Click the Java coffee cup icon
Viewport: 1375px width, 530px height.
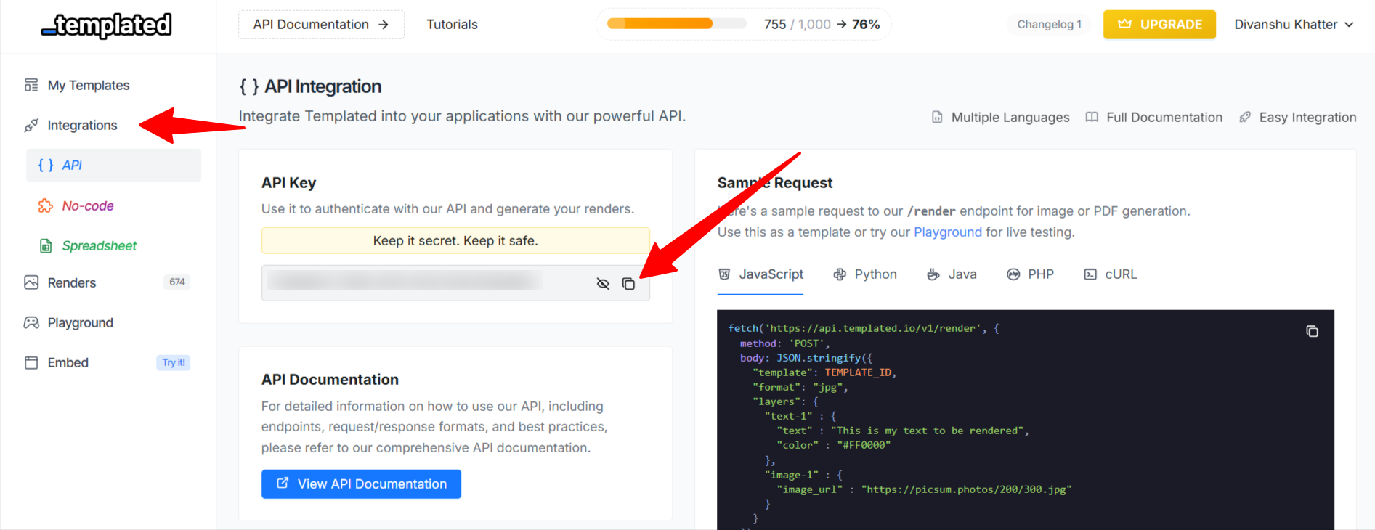933,274
